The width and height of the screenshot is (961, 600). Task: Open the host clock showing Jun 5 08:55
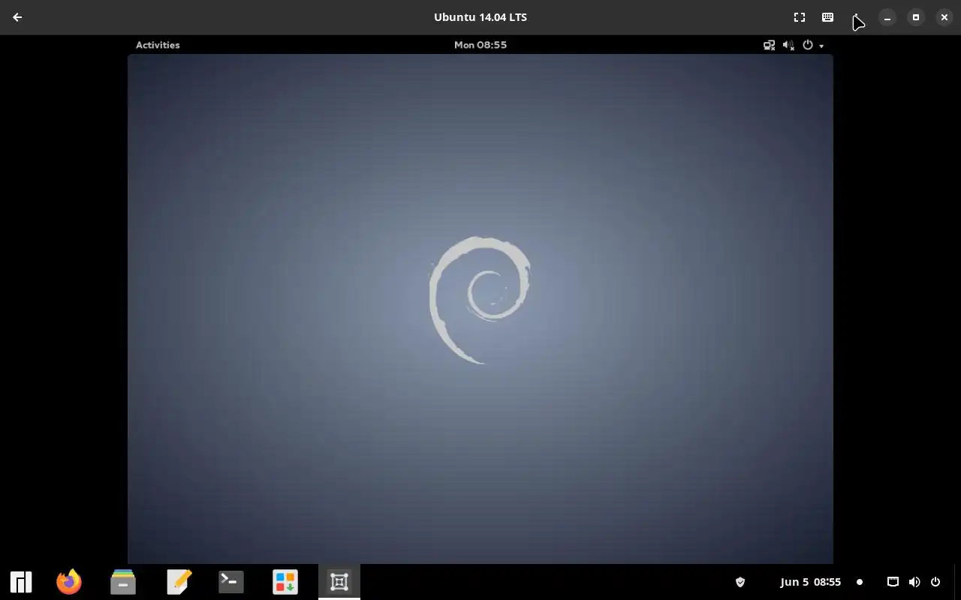point(811,582)
